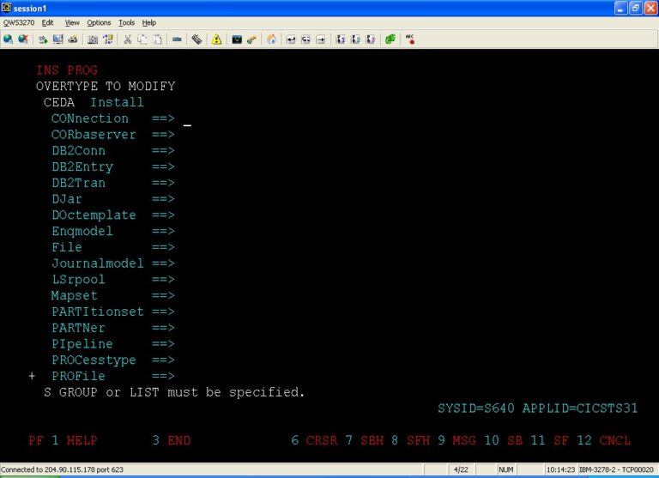This screenshot has height=478, width=659.
Task: Click the house Home icon
Action: 272,39
